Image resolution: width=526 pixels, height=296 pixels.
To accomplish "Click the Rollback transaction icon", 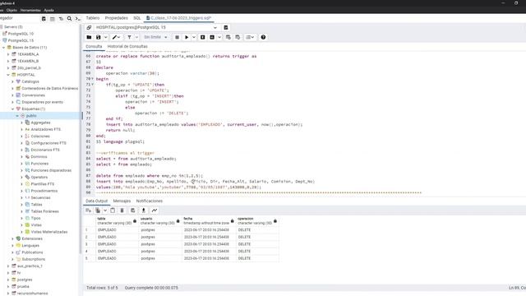I will [238, 37].
